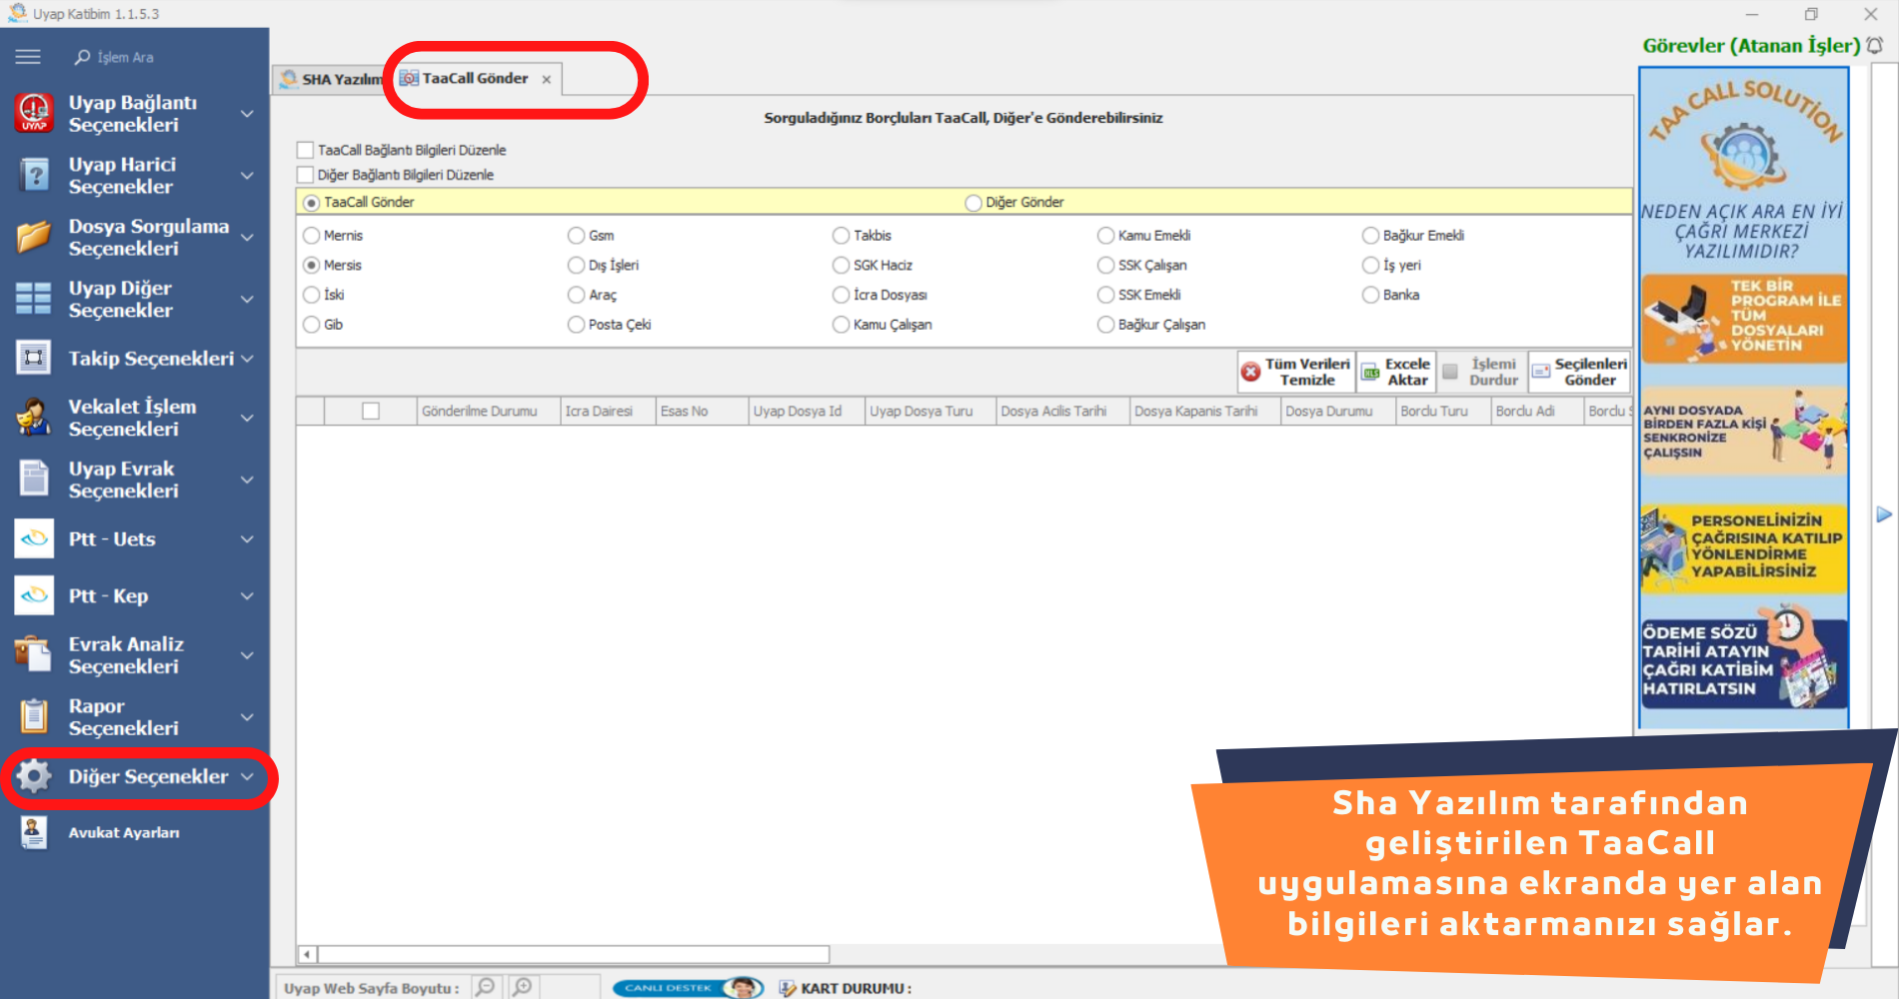Screen dimensions: 1899x999
Task: Click the Tüm Verileri Temizle button
Action: point(1296,372)
